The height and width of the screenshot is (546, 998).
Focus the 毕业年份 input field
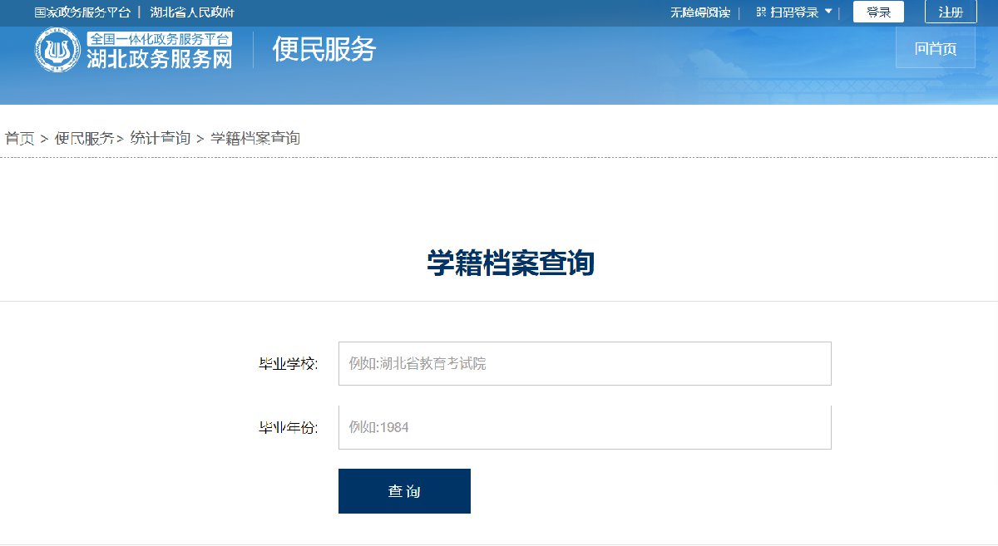(x=585, y=427)
